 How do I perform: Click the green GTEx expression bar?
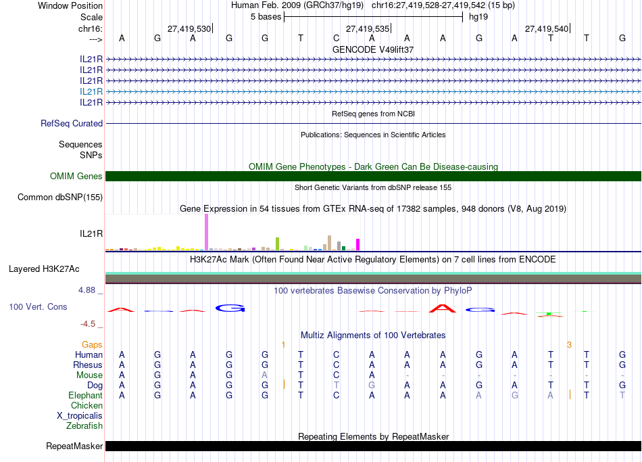click(277, 244)
